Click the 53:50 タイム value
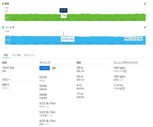Viewport: 153px width, 127px height. pyautogui.click(x=43, y=77)
